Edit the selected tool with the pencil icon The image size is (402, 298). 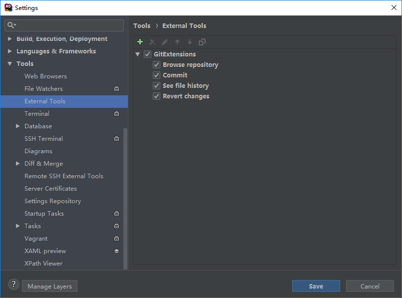(165, 42)
